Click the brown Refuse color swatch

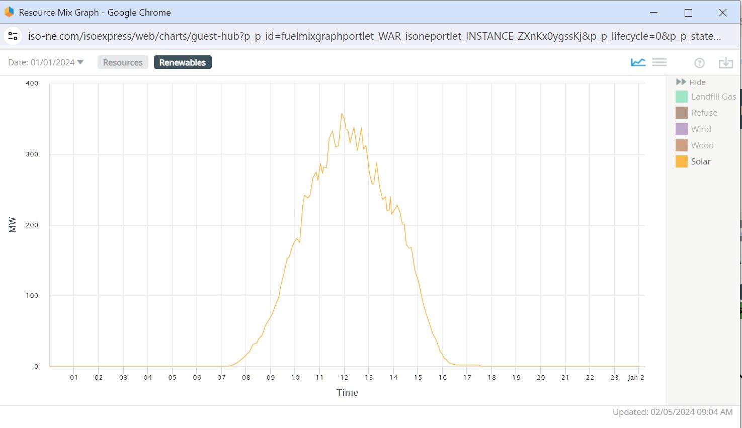681,113
